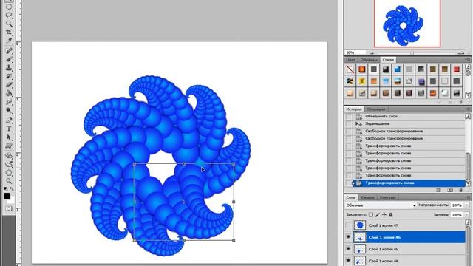The image size is (473, 266).
Task: Hide layer Слой 1 копия 45
Action: [348, 249]
